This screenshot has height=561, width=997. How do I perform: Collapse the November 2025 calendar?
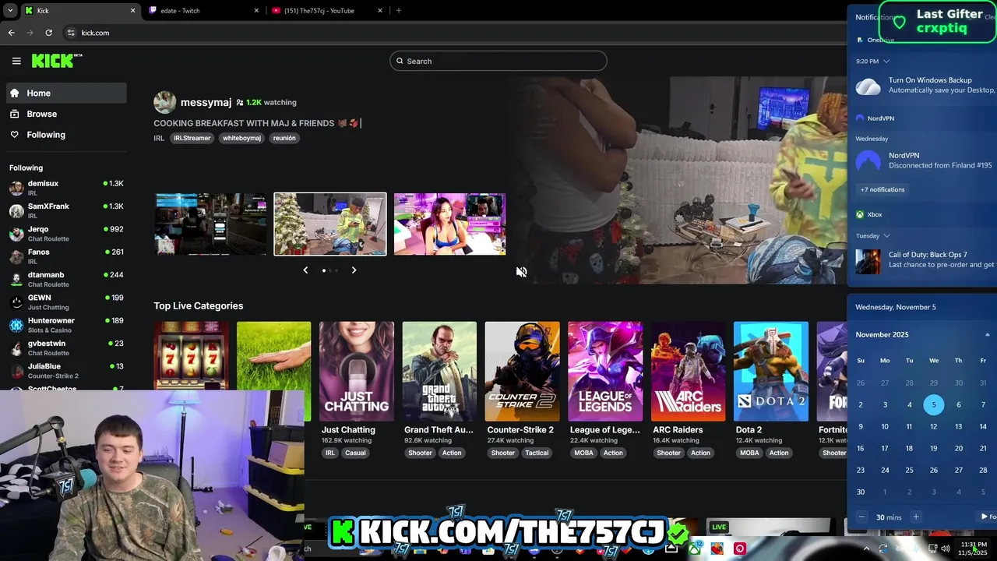tap(988, 334)
